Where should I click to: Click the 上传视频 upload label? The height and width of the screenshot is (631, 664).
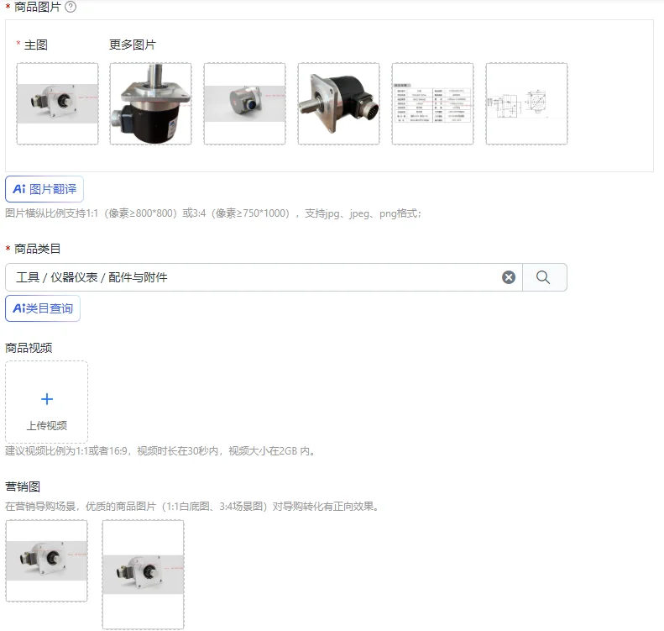point(47,425)
